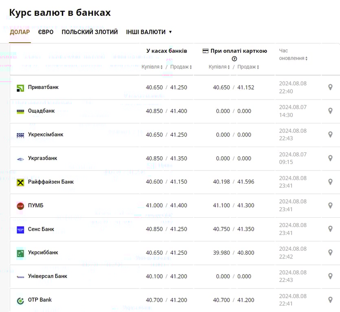This screenshot has height=312, width=340.
Task: Sort by Продаж under У касах банків
Action: [181, 67]
